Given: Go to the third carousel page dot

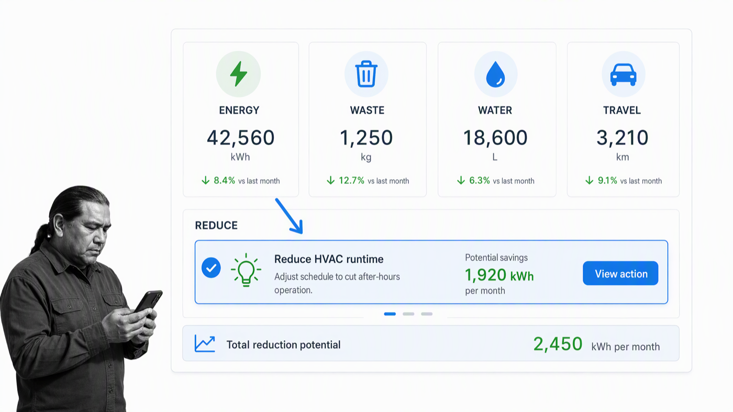Looking at the screenshot, I should pos(427,314).
